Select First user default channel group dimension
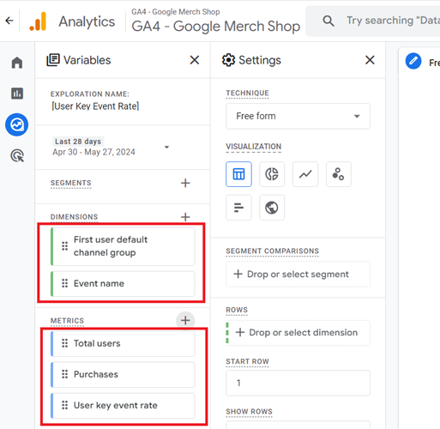This screenshot has width=440, height=429. point(123,246)
